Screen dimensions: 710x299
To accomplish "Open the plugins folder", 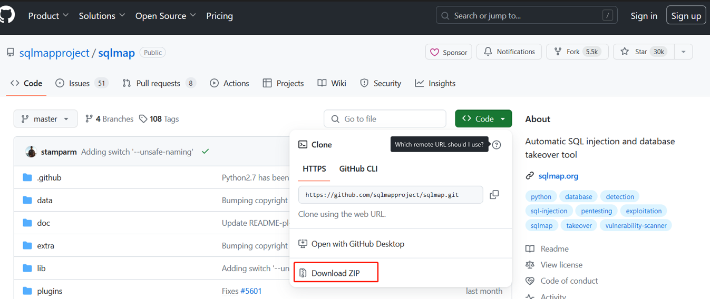I will [x=50, y=291].
